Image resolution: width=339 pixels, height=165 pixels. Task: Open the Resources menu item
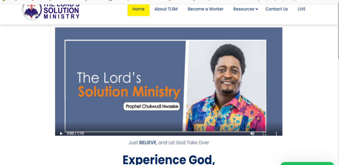(244, 9)
